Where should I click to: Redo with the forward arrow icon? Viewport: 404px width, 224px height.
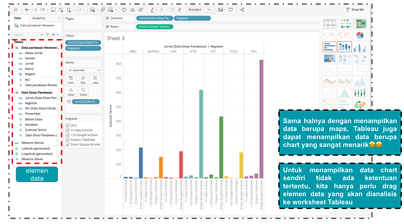35,10
